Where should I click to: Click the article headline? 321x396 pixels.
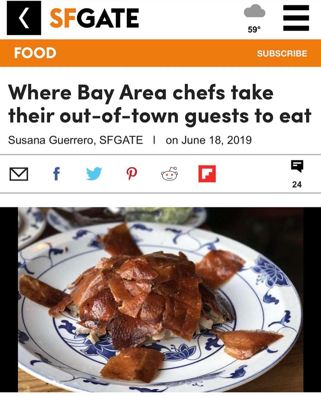pyautogui.click(x=160, y=104)
